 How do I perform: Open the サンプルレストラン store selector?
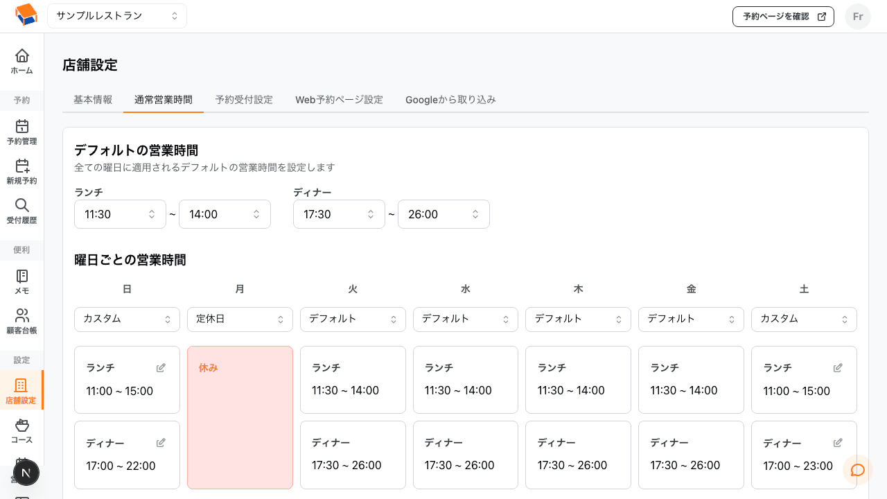(x=116, y=15)
